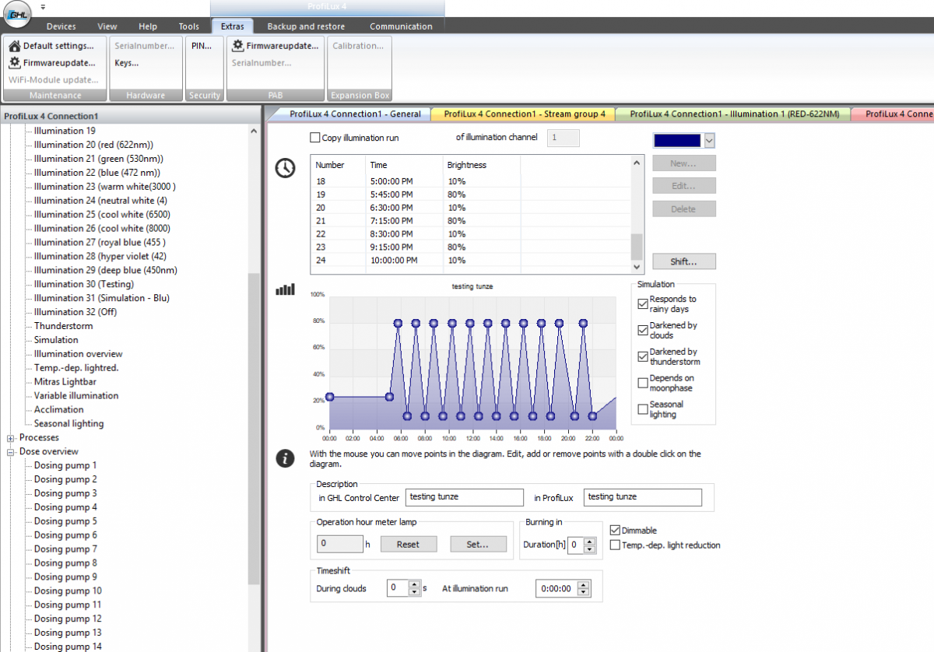Open Variable illumination tree item
The height and width of the screenshot is (652, 934).
tap(76, 396)
